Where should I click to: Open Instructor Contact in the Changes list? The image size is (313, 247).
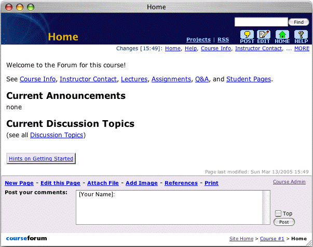pyautogui.click(x=258, y=48)
